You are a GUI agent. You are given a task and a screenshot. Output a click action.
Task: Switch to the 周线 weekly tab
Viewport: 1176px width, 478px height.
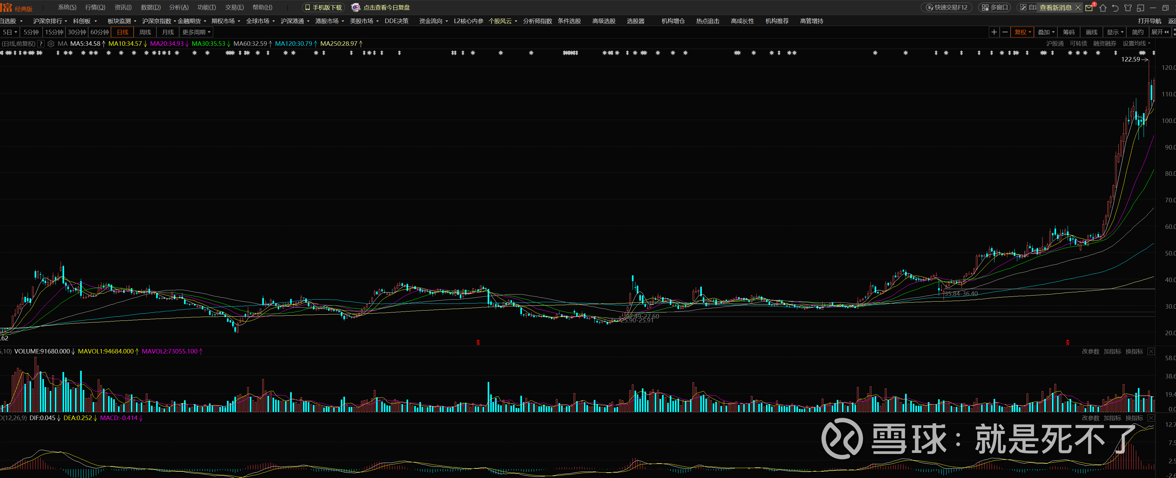coord(145,32)
